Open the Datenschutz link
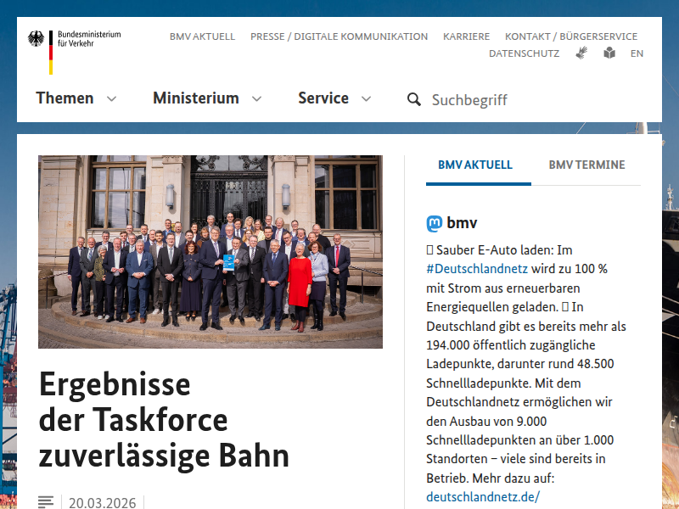This screenshot has height=509, width=679. [524, 53]
